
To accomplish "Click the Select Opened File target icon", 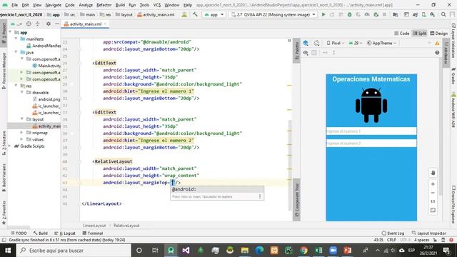I will click(29, 24).
